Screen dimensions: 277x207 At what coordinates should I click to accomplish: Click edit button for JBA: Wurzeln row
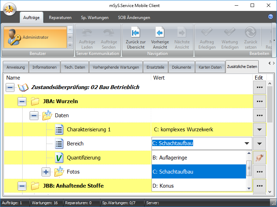coord(259,101)
